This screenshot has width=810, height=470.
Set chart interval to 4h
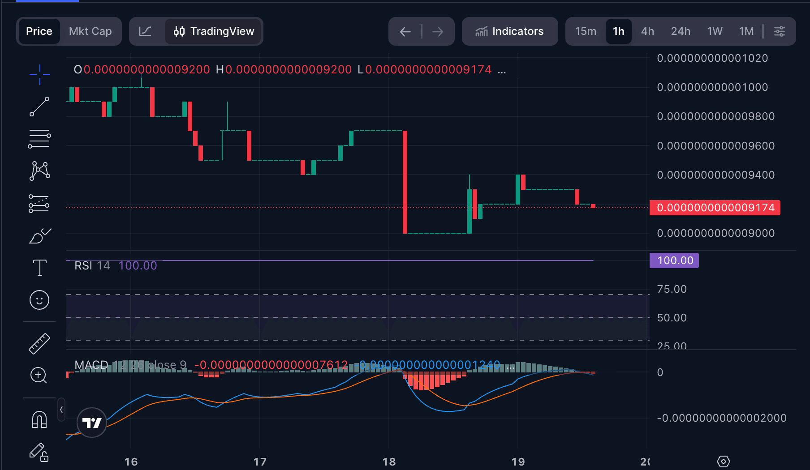[x=648, y=31]
